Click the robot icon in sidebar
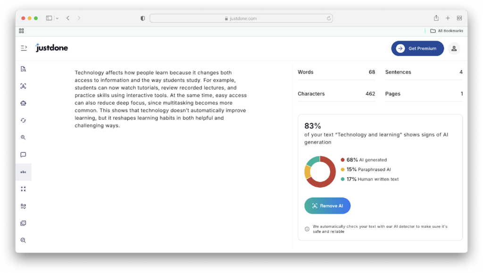 [x=23, y=103]
